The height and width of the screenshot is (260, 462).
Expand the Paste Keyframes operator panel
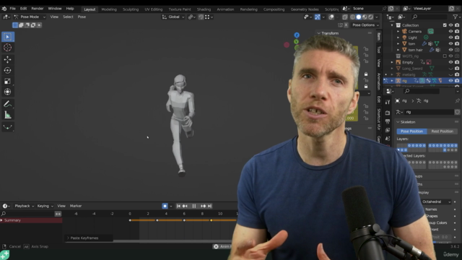69,238
